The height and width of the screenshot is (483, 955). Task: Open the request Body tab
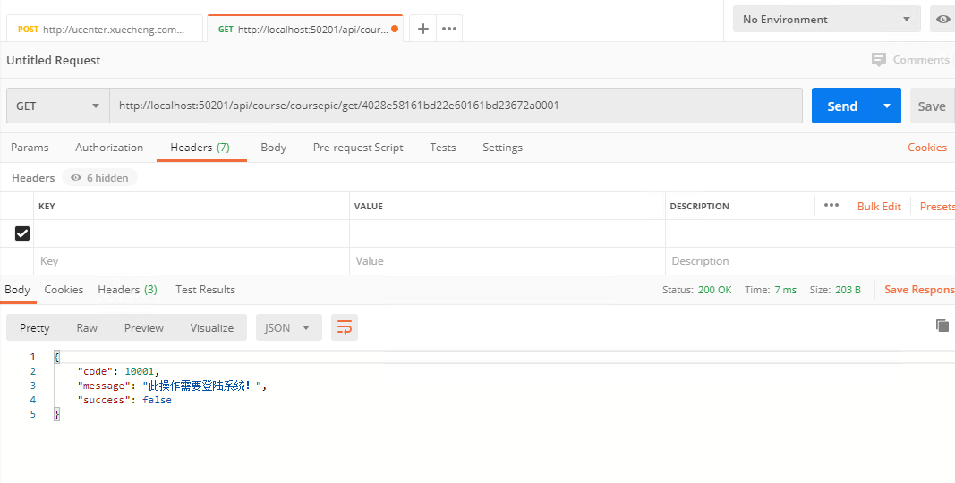274,148
